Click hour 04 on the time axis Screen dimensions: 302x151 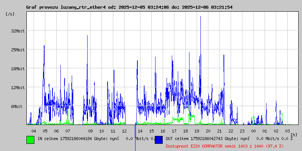[x=34, y=131]
